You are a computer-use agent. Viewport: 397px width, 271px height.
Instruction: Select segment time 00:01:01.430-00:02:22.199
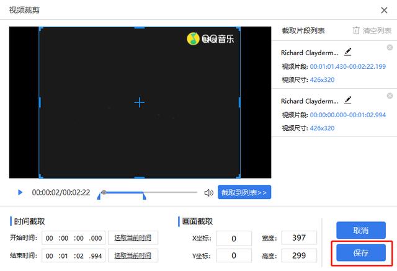point(348,66)
